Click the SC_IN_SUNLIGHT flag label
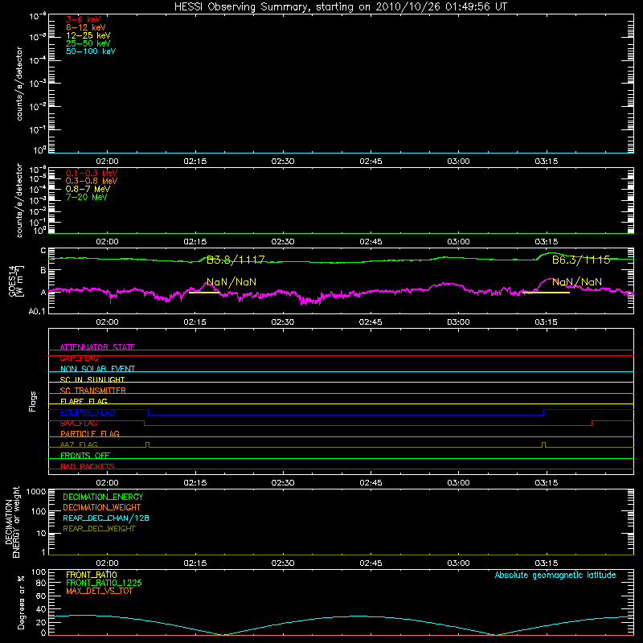This screenshot has width=643, height=643. click(x=92, y=379)
